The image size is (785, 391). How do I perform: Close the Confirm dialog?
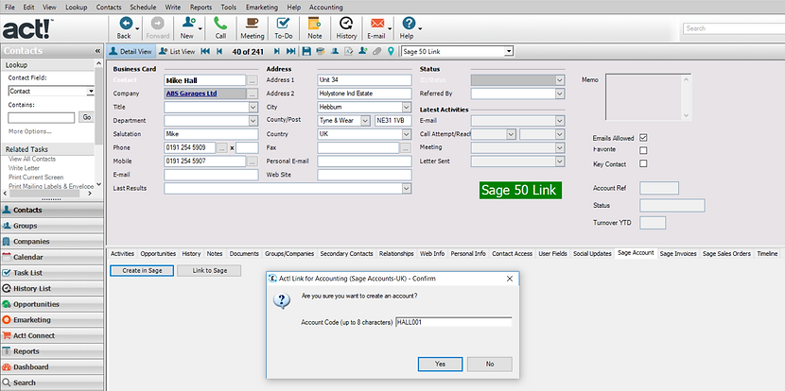[510, 279]
